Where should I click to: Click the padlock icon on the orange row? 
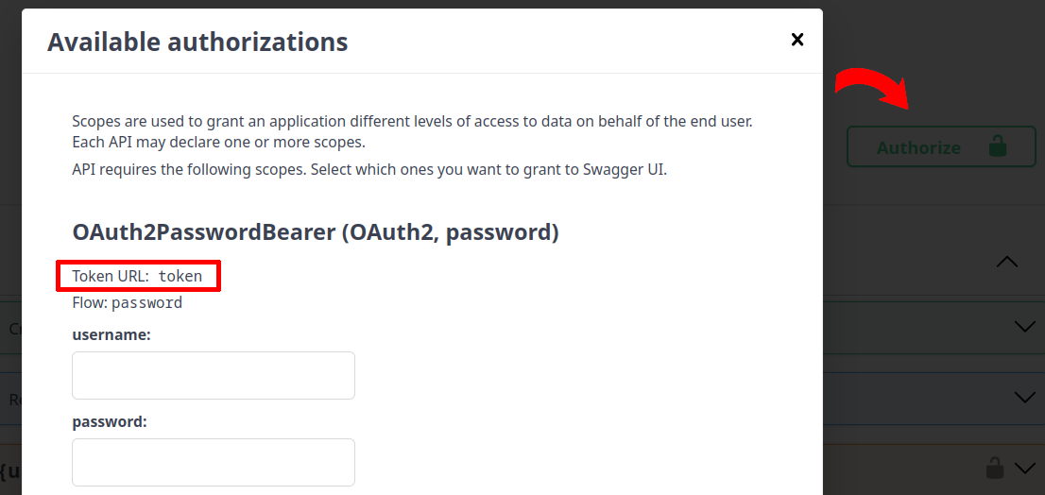coord(994,468)
